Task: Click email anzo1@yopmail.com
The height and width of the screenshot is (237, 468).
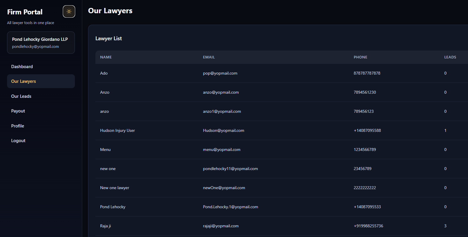Action: point(222,112)
